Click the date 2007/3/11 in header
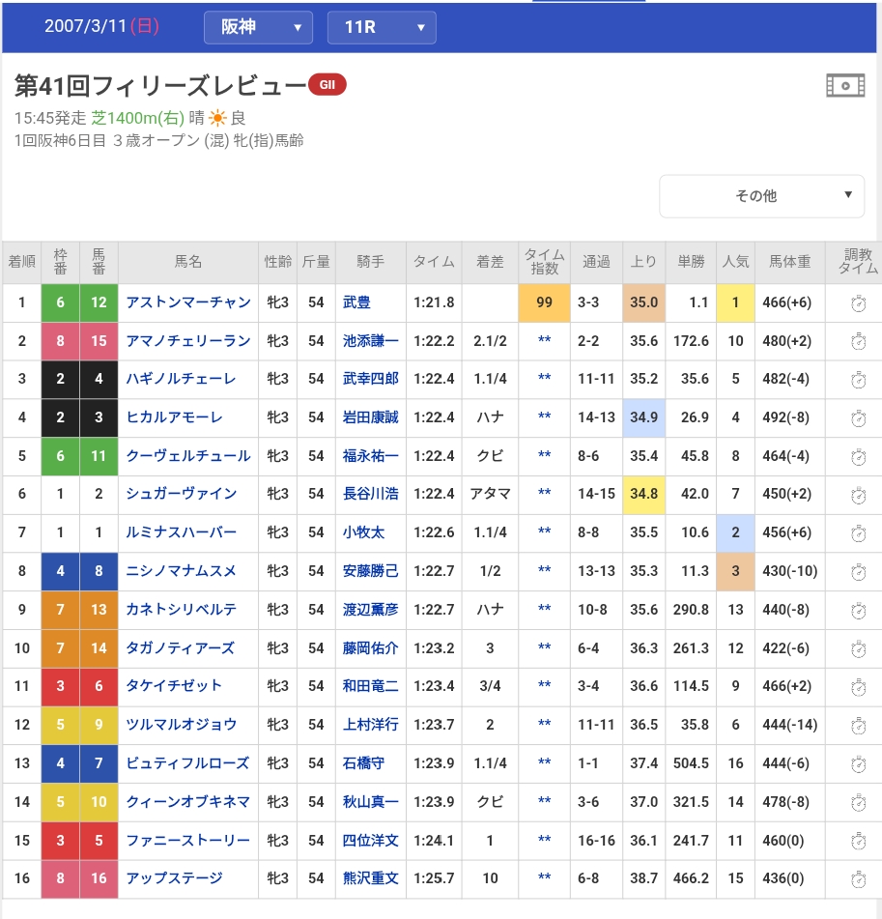Image resolution: width=882 pixels, height=919 pixels. [86, 26]
